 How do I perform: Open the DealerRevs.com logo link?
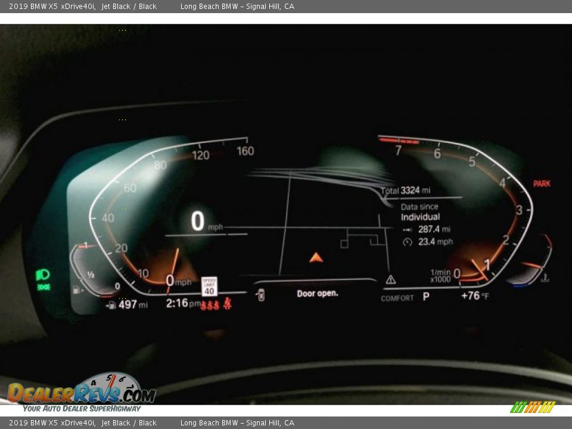click(x=82, y=393)
